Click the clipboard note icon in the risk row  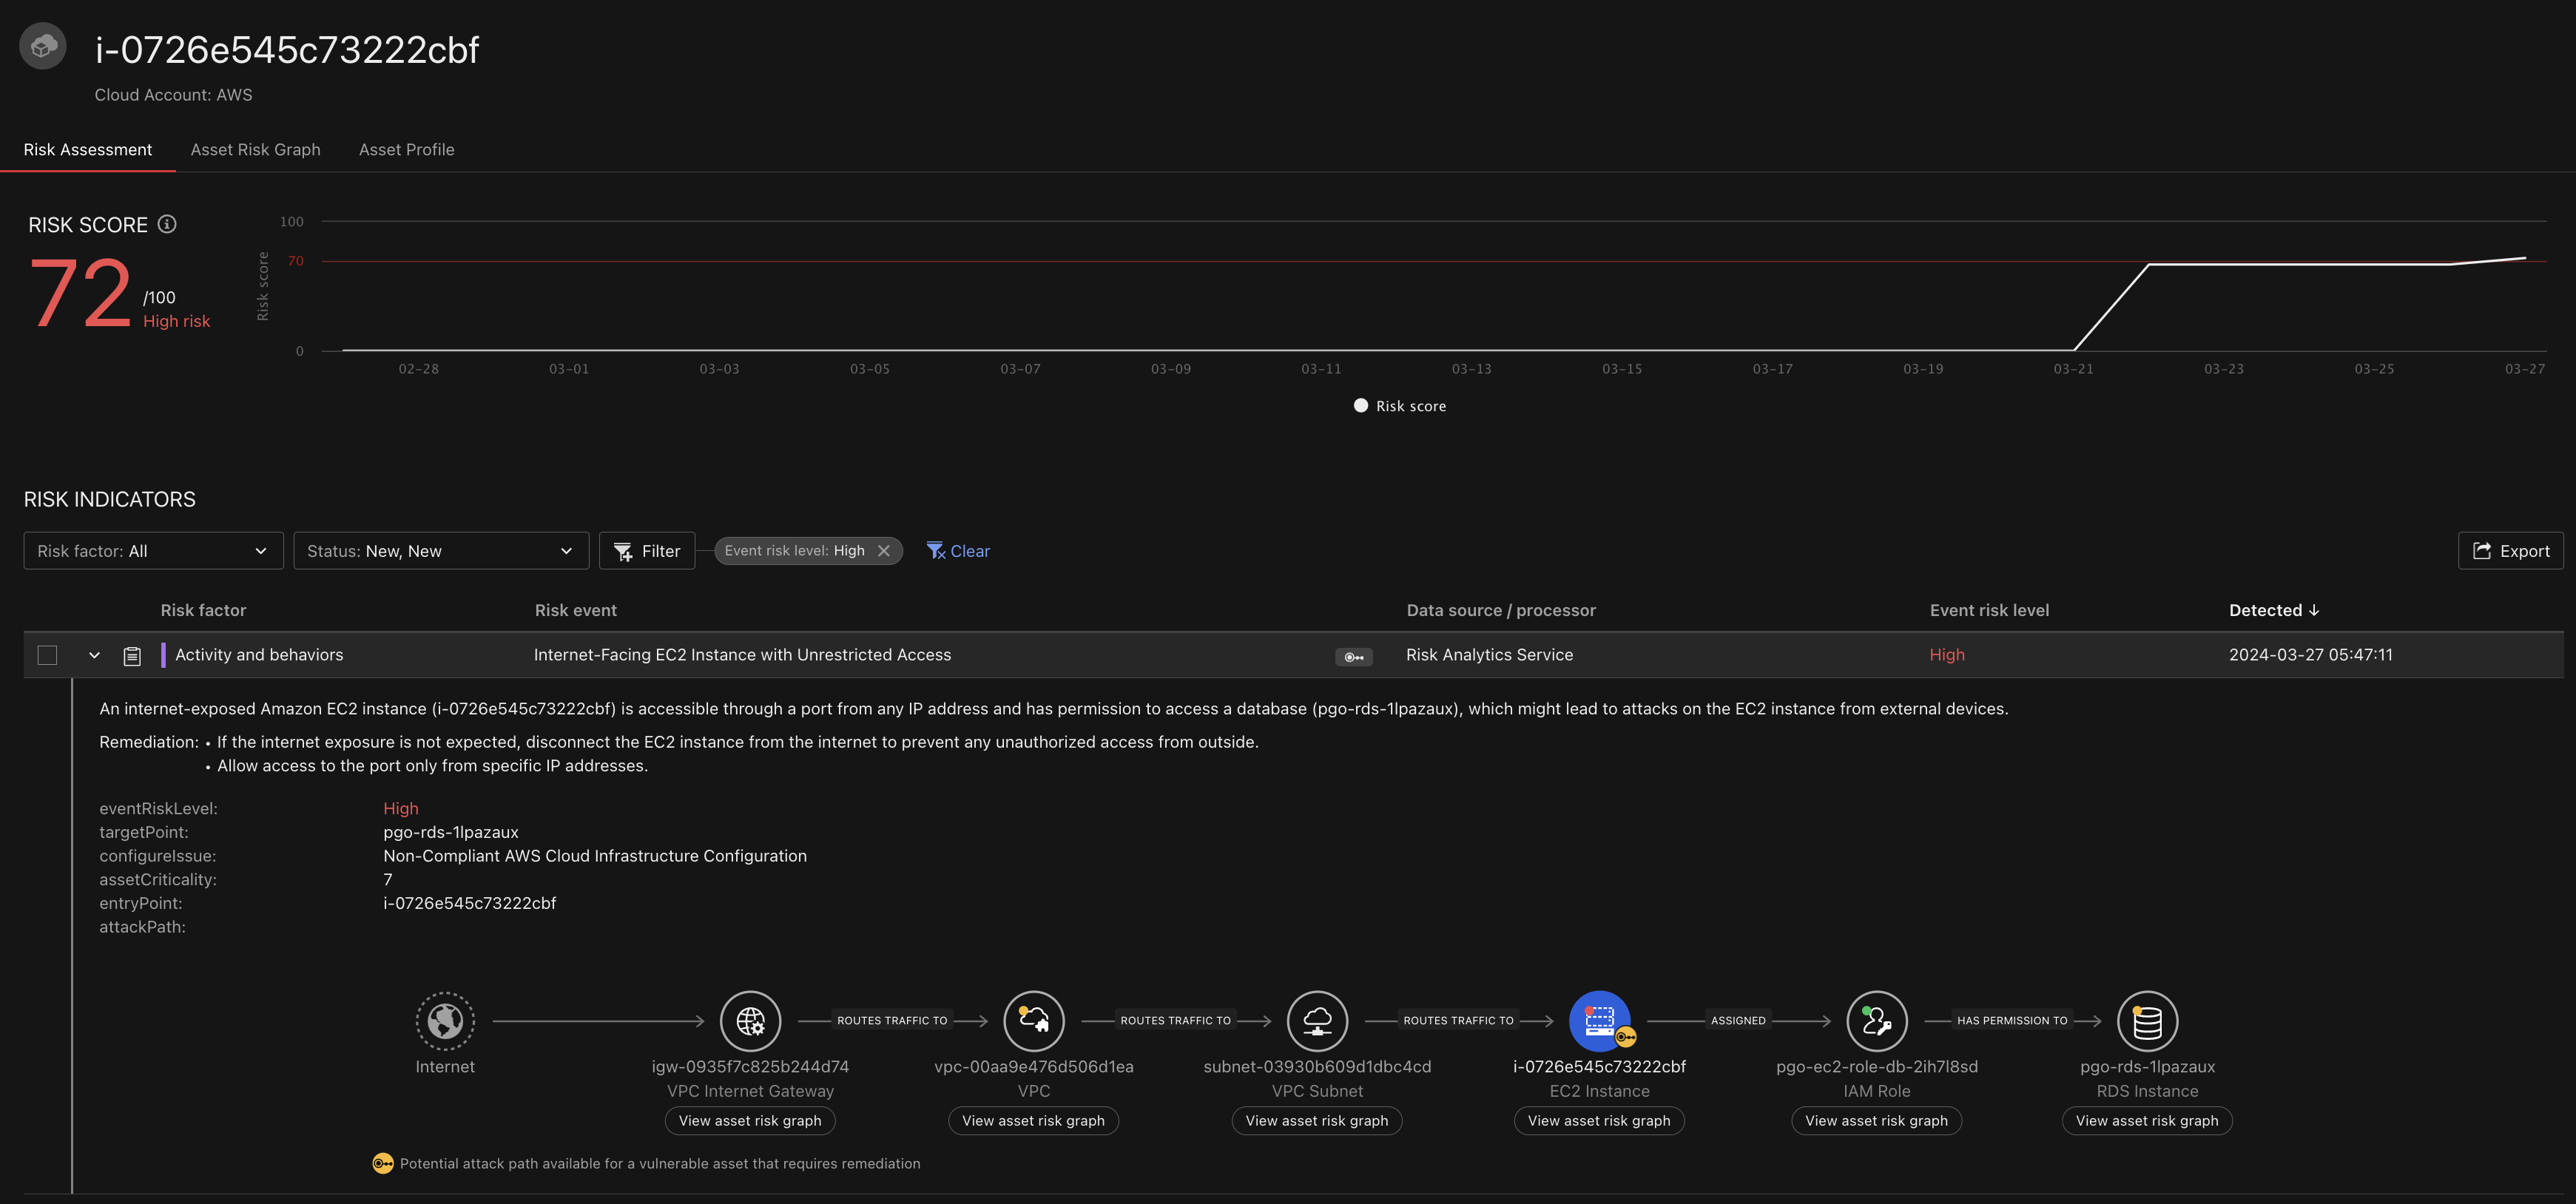pyautogui.click(x=131, y=656)
